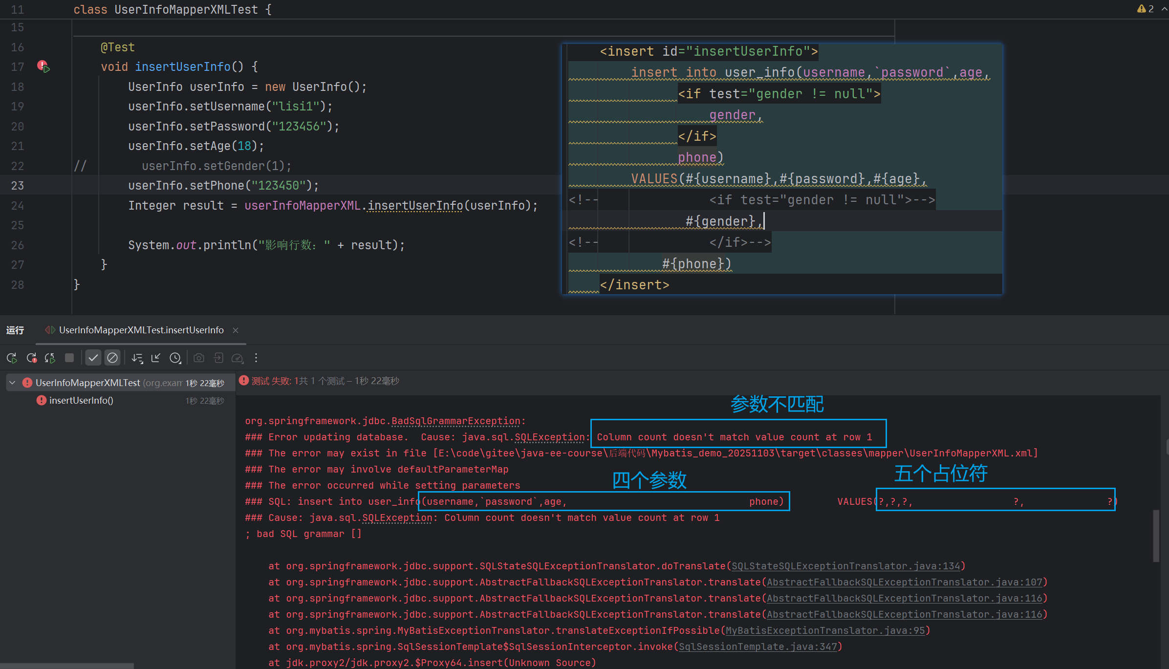Select UserInfoMapperXMLTest.insertUserInfo run tab

141,330
